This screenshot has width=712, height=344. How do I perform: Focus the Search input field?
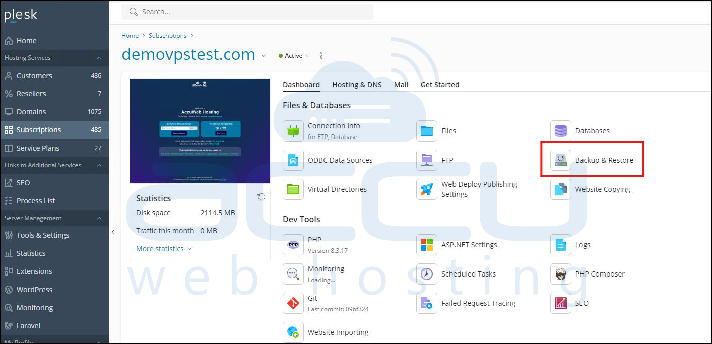tap(247, 12)
